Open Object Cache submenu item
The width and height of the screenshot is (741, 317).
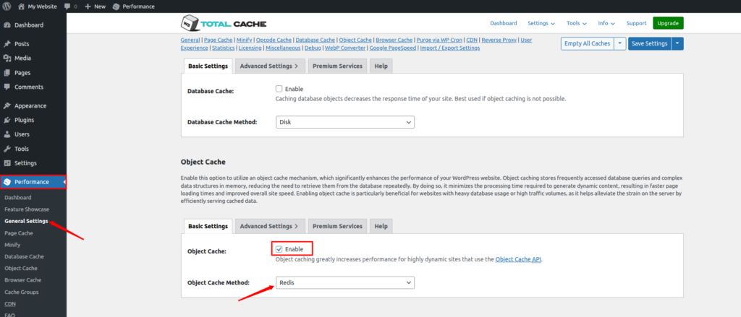pos(21,269)
